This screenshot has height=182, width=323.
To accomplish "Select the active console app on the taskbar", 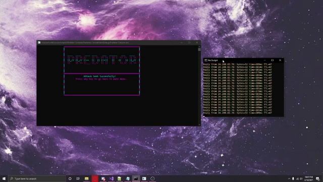I will 136,178.
